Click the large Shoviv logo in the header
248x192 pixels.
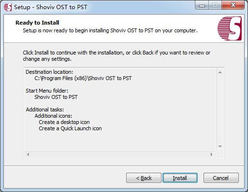pyautogui.click(x=230, y=28)
